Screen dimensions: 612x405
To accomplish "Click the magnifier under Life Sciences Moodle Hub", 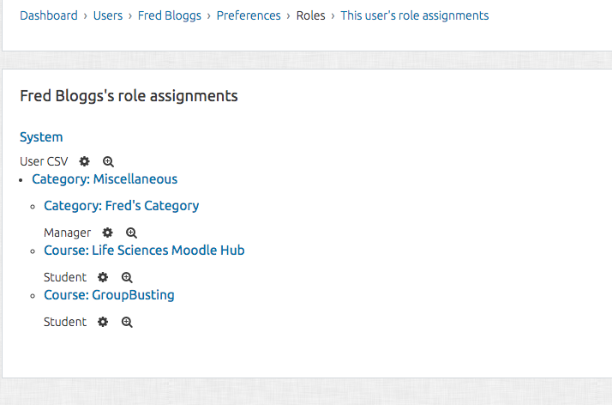I will point(127,278).
